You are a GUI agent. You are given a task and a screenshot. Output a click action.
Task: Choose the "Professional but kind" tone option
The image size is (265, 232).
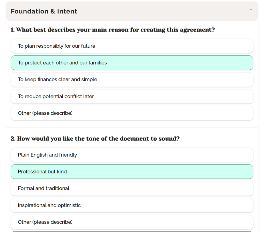point(132,171)
